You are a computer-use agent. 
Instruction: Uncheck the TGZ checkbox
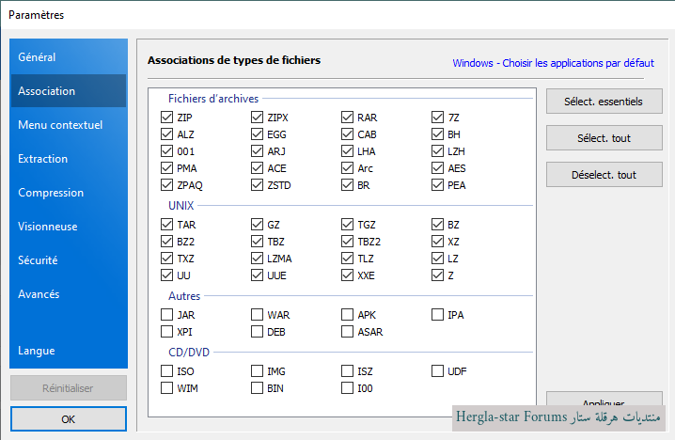pos(348,225)
